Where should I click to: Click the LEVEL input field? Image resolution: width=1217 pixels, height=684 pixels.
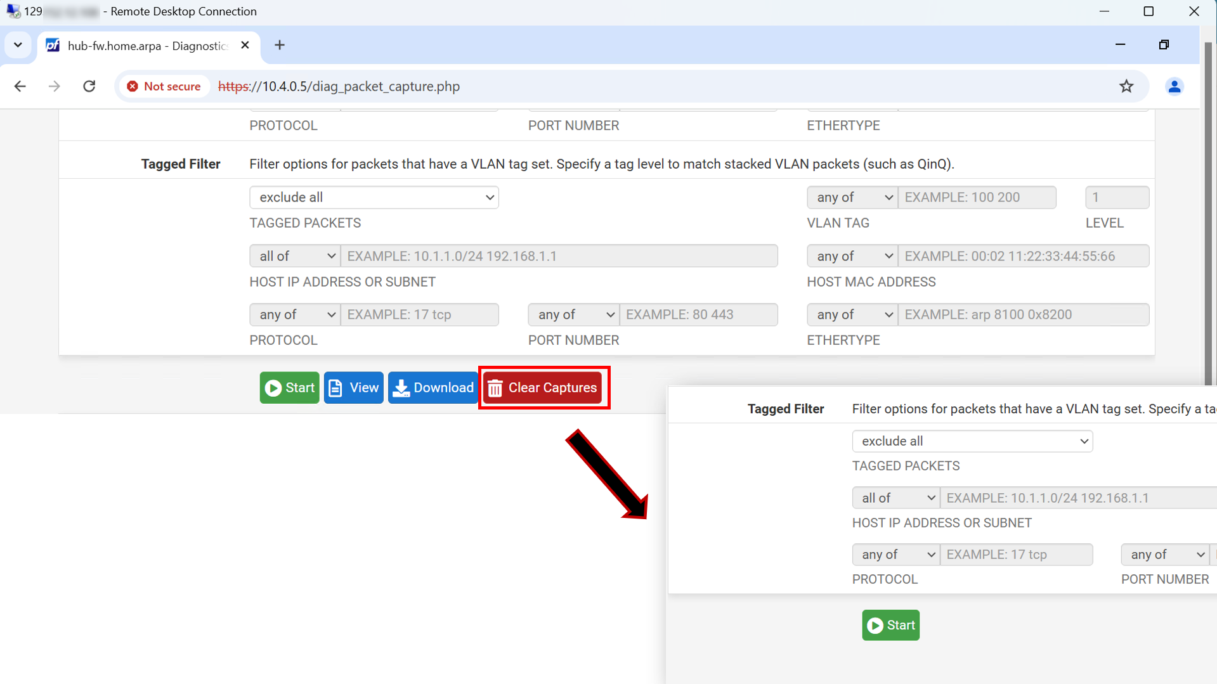click(x=1117, y=197)
